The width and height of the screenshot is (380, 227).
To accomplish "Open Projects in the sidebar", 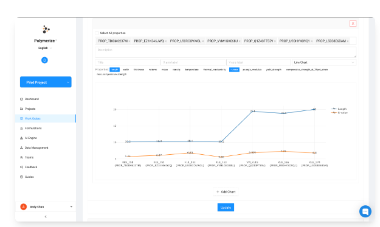I will click(x=30, y=109).
